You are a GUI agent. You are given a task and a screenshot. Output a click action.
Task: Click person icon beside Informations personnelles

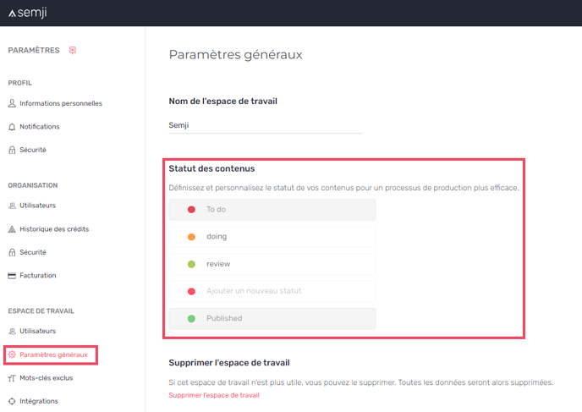12,103
